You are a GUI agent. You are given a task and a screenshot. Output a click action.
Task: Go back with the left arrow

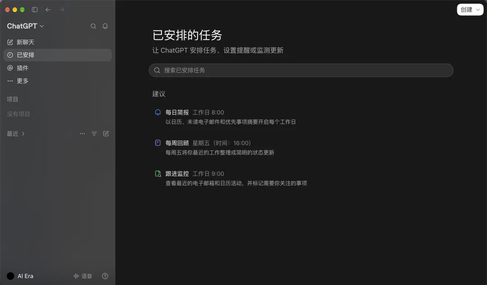tap(48, 9)
